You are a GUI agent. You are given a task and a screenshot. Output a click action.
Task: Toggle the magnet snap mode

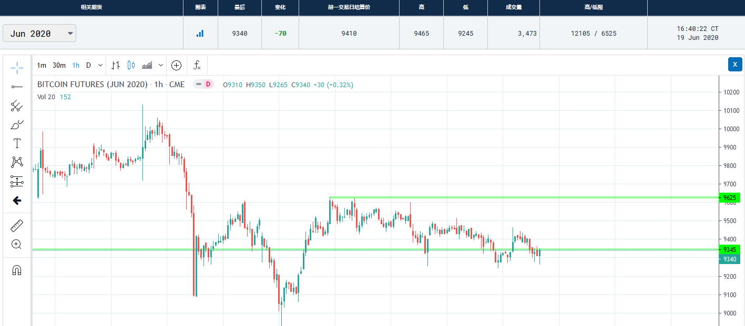click(x=17, y=270)
